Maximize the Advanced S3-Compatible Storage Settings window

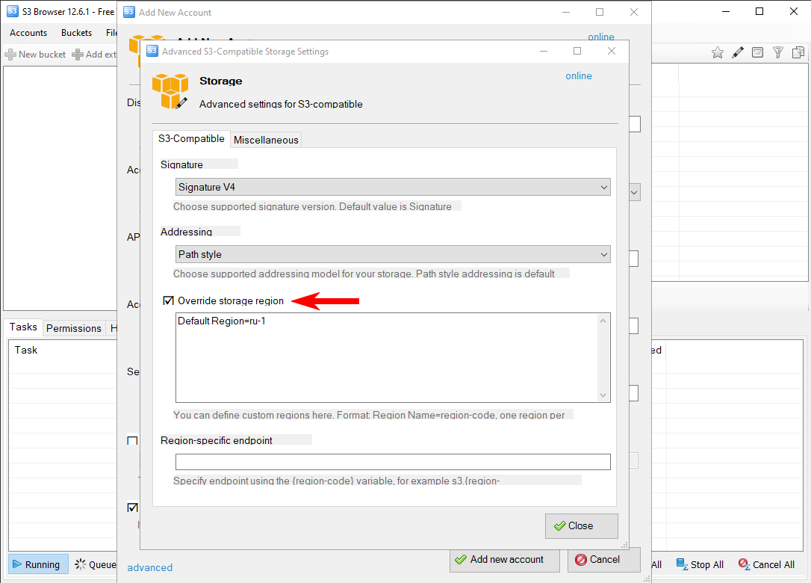pyautogui.click(x=577, y=51)
